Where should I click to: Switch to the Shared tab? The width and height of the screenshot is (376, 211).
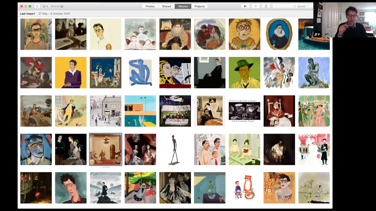[x=167, y=6]
